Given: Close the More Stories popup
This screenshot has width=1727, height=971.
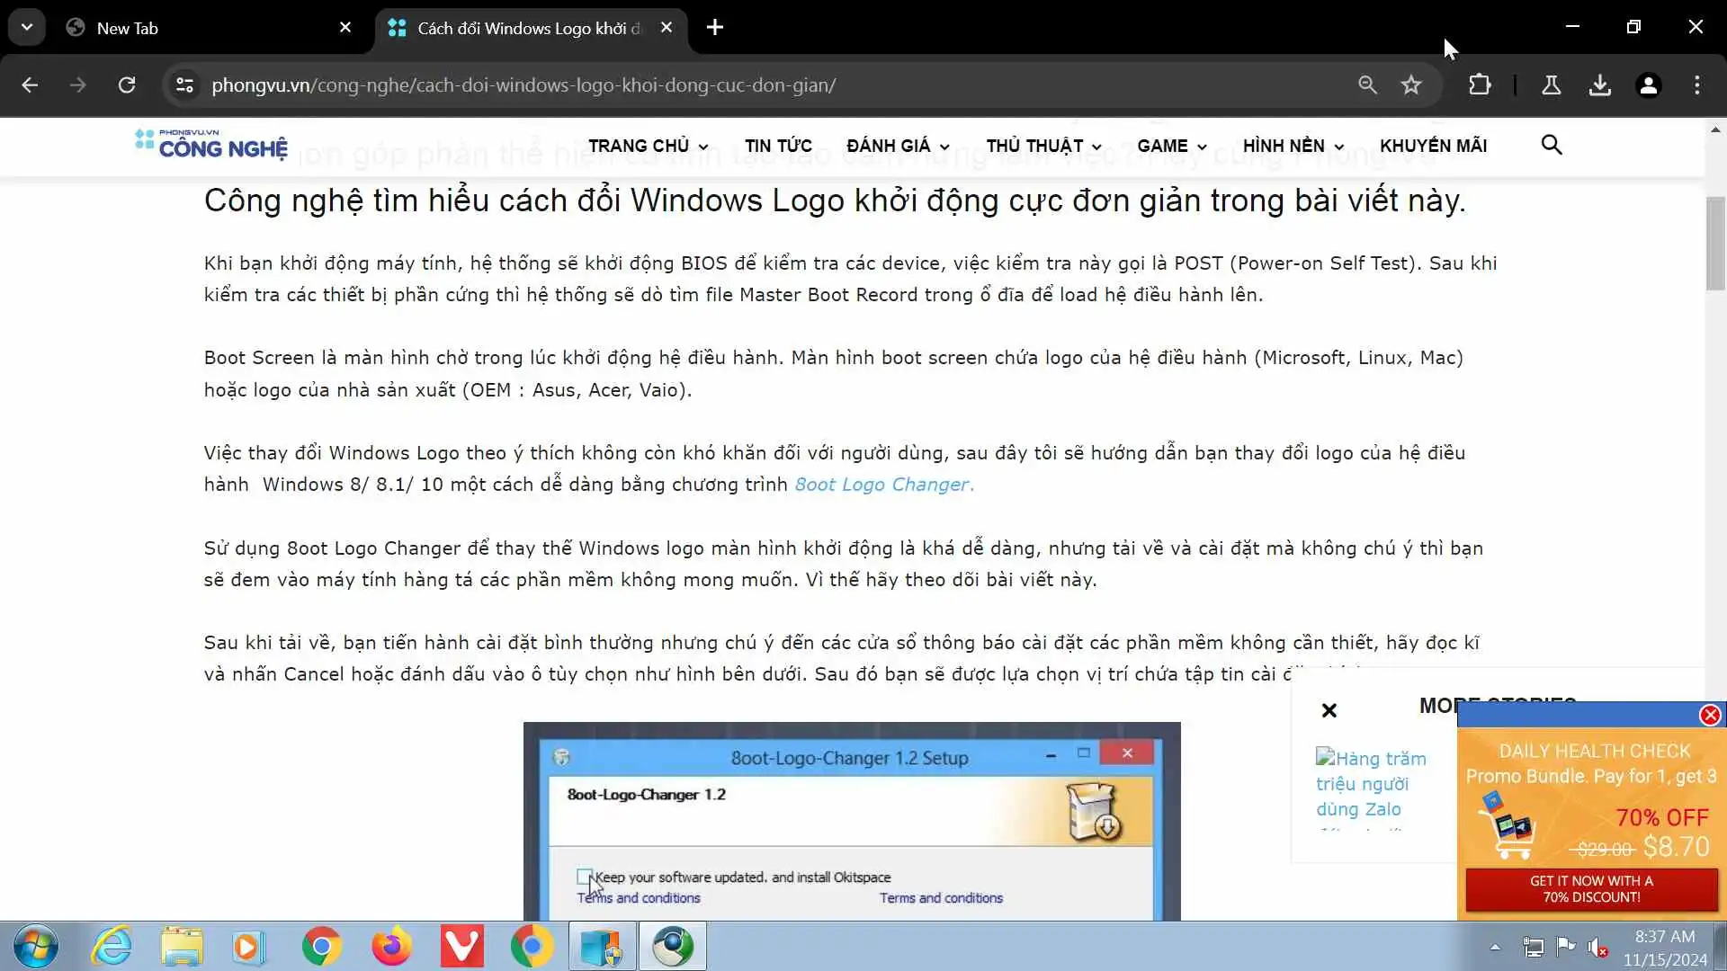Looking at the screenshot, I should click(x=1329, y=710).
